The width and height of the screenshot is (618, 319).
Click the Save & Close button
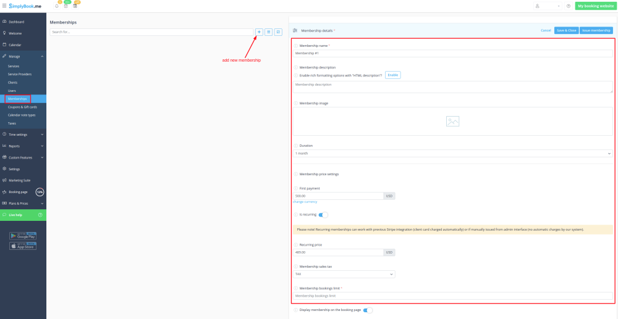[x=566, y=30]
